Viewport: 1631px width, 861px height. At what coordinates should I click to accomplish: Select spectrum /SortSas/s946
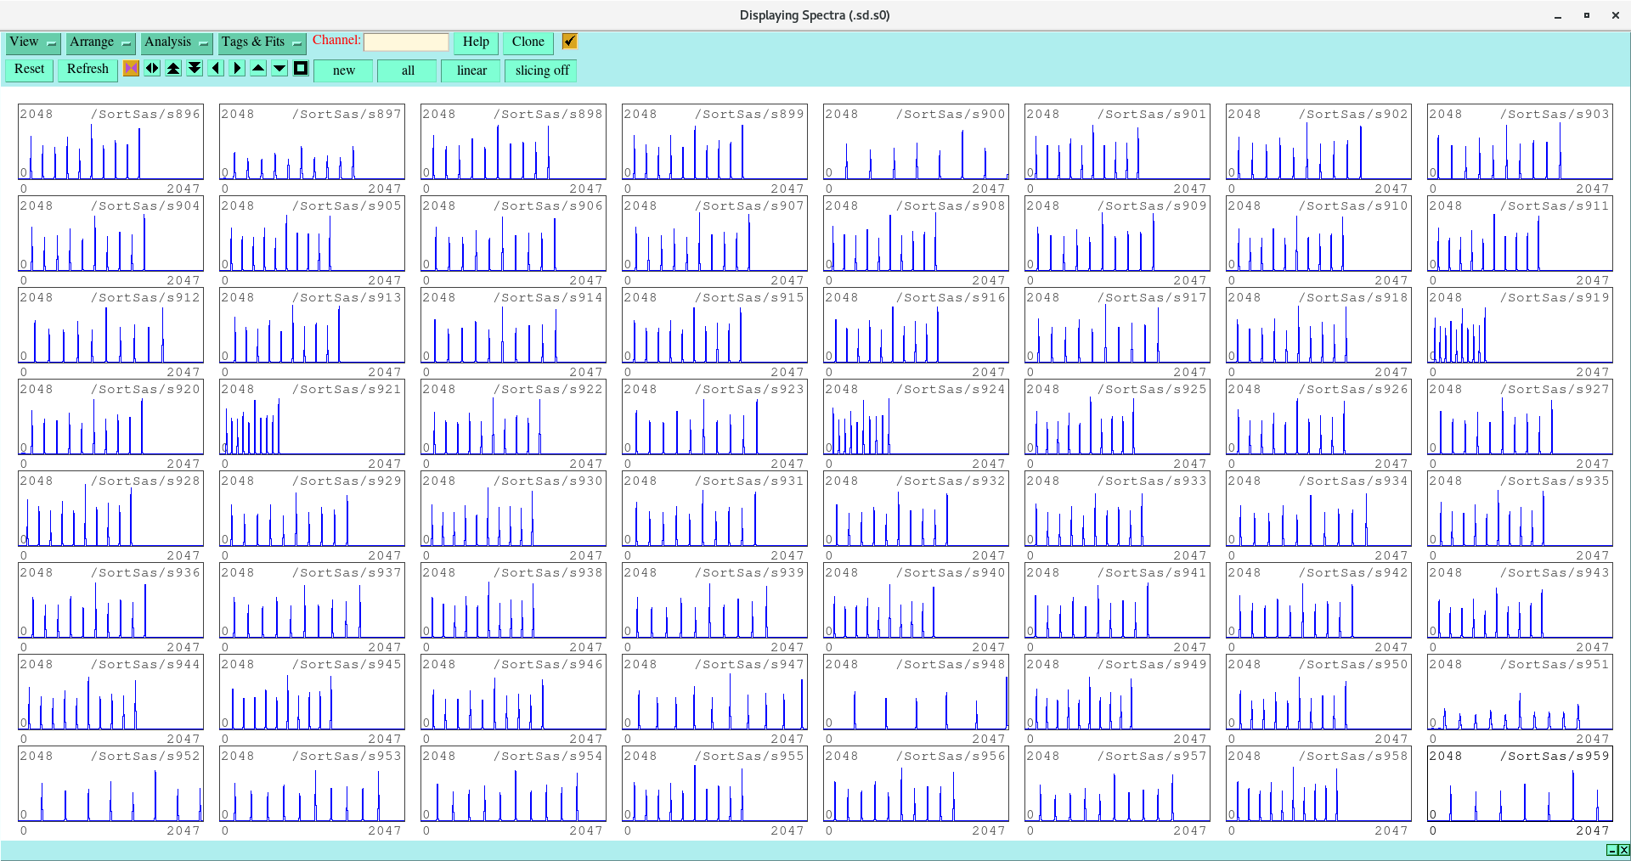513,692
